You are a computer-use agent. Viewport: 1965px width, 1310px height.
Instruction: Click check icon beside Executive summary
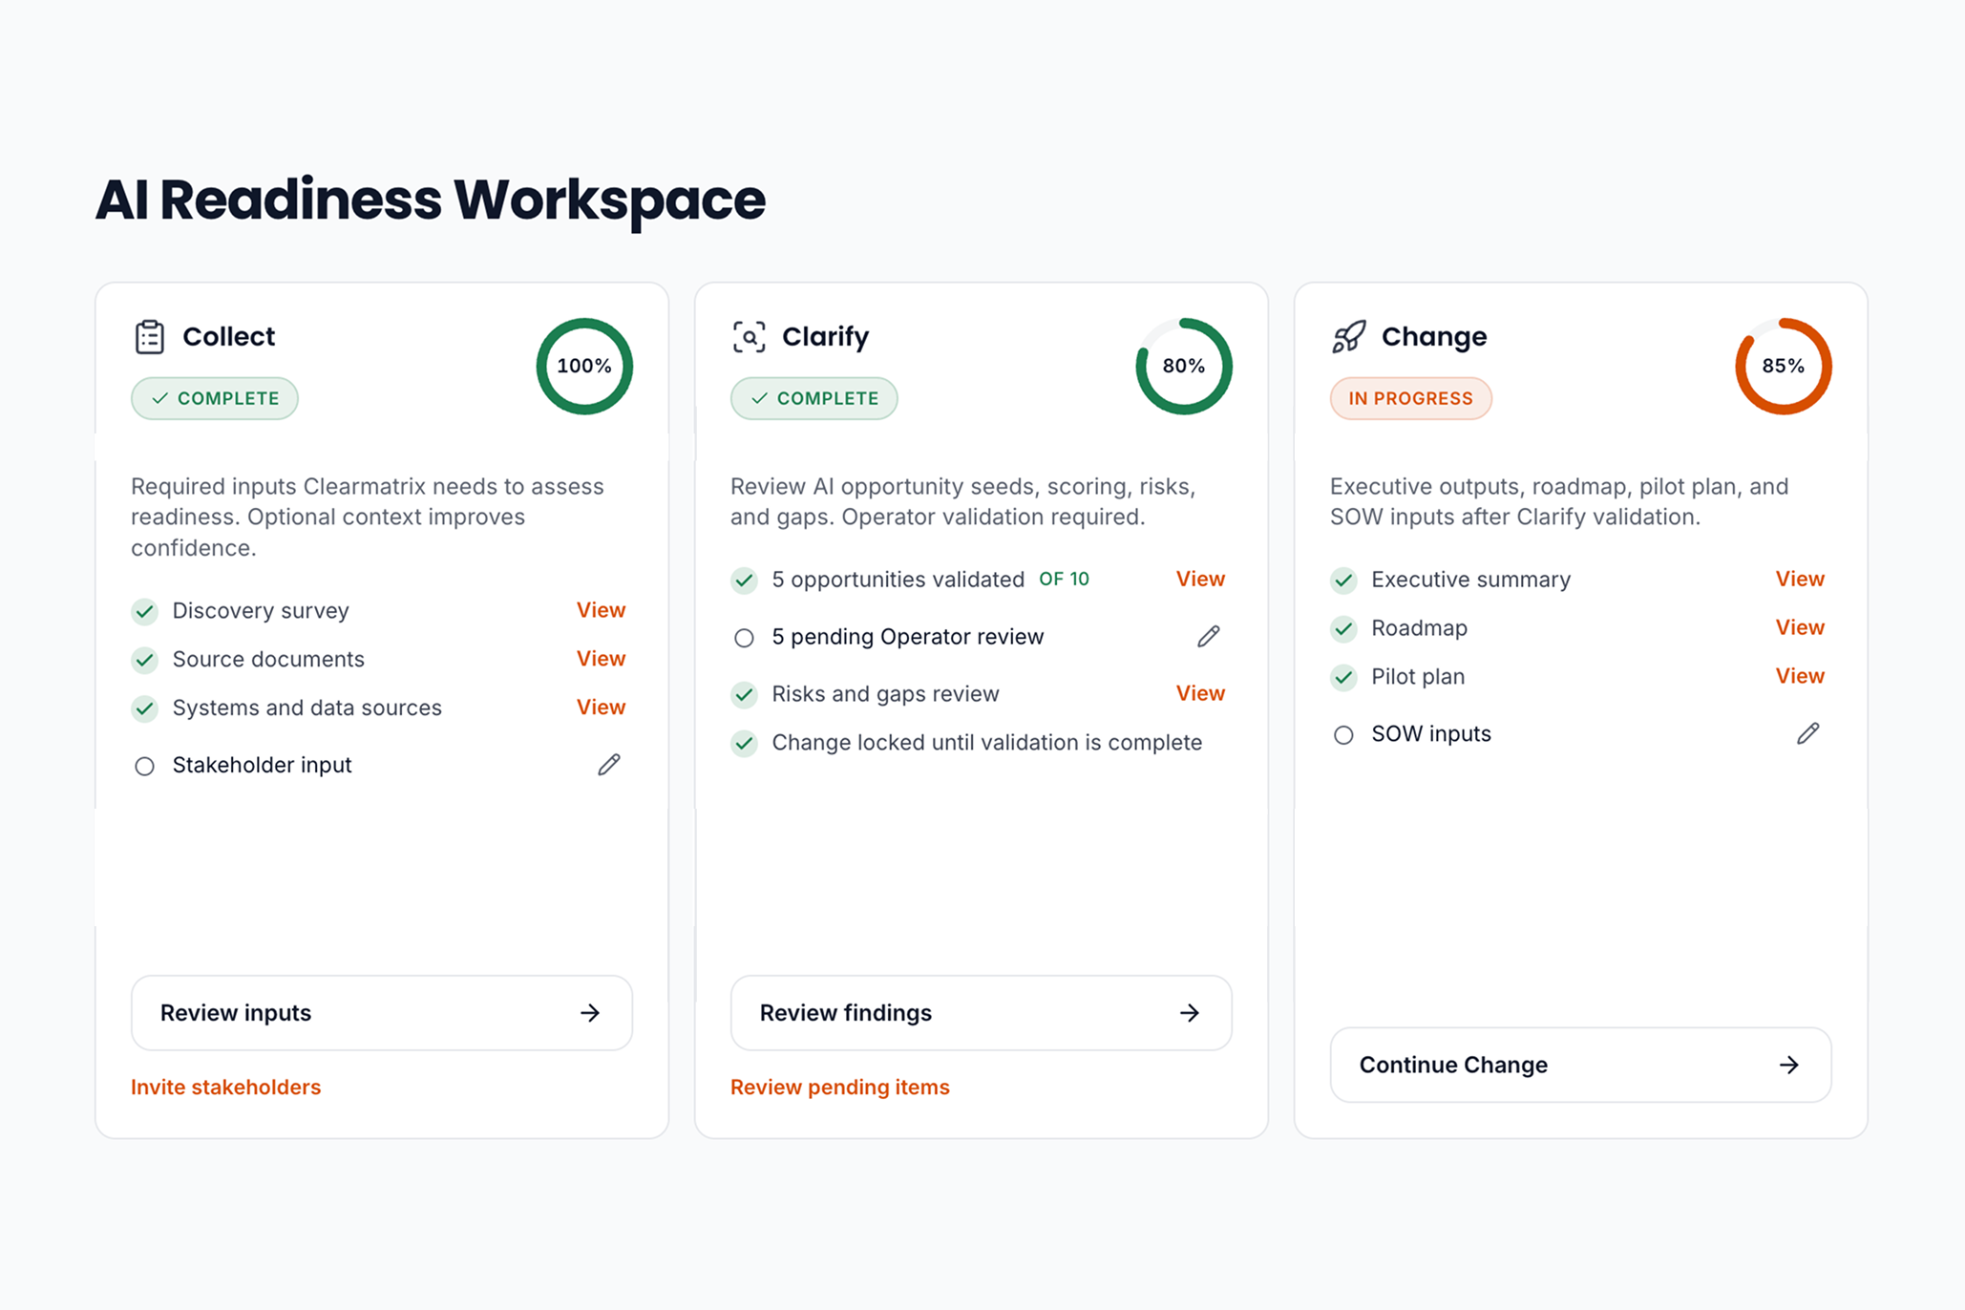click(1344, 581)
